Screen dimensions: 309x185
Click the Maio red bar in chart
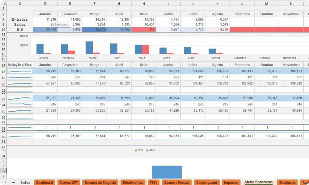[x=146, y=49]
